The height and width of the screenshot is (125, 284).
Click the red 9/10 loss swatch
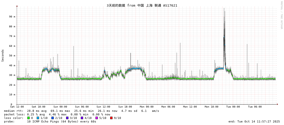coord(111,118)
